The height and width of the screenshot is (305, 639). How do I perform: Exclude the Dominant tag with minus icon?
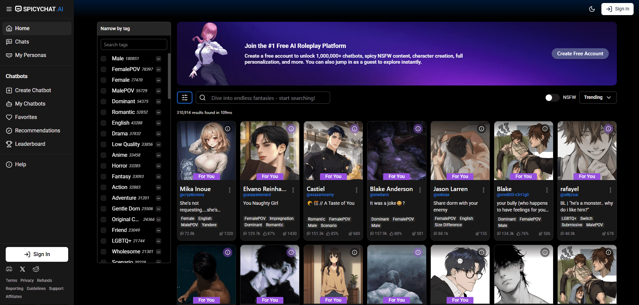pyautogui.click(x=158, y=102)
